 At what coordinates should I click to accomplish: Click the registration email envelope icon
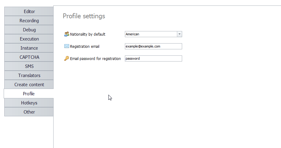click(67, 46)
